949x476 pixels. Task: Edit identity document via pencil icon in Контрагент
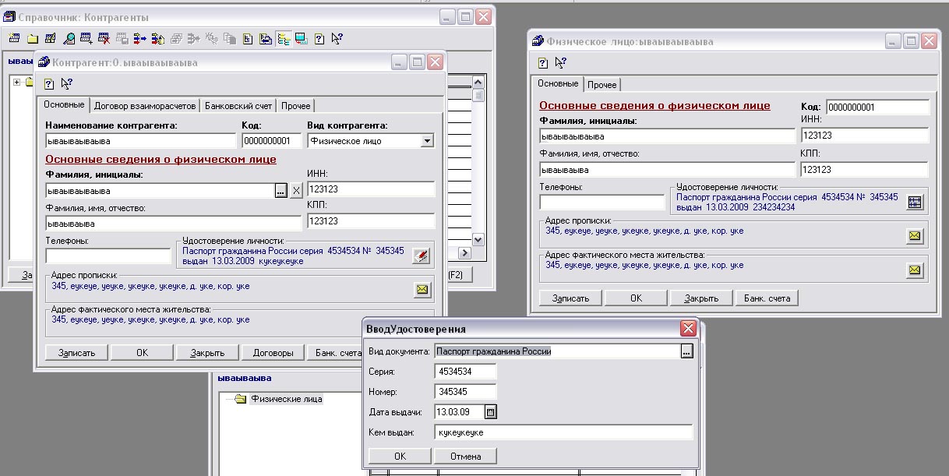421,256
